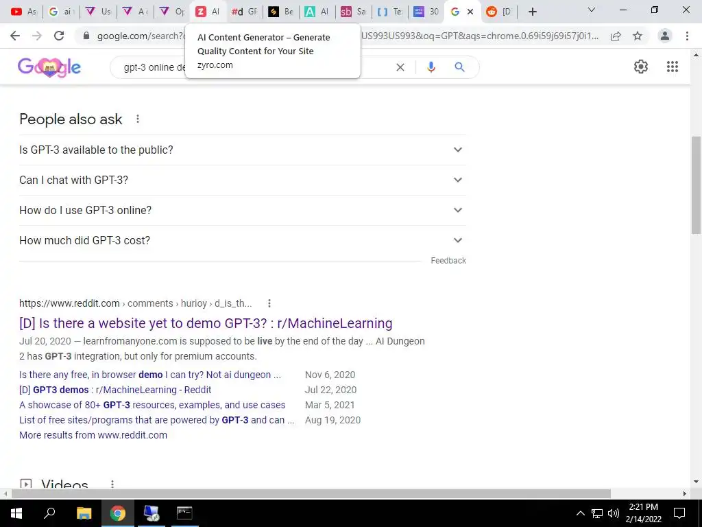Open 'A showcase of 80+ GPT-3 resources' sublink
702x527 pixels.
tap(152, 405)
